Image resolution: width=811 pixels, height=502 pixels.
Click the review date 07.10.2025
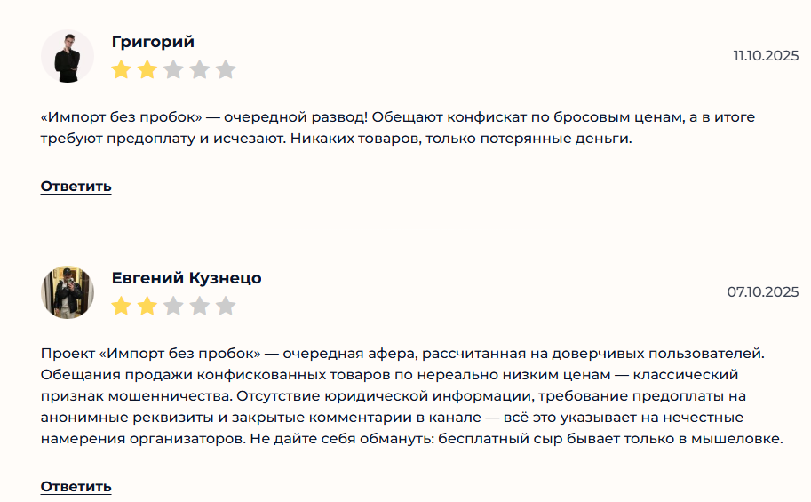pos(763,291)
